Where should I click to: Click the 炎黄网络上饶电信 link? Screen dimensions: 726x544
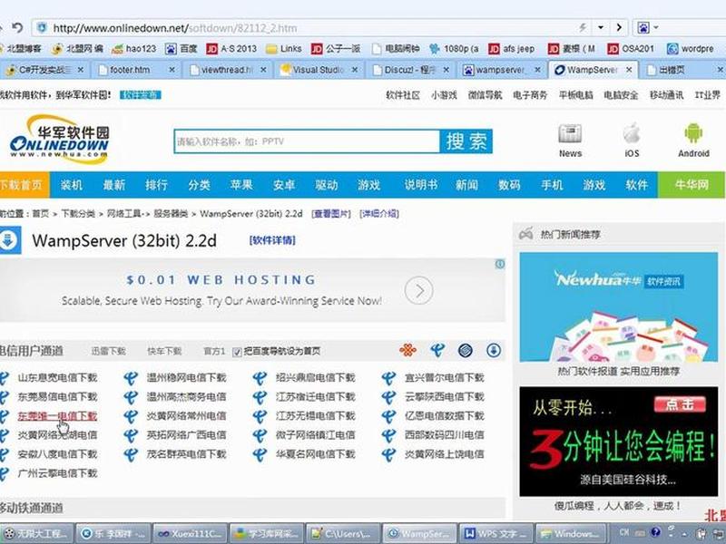[x=444, y=454]
